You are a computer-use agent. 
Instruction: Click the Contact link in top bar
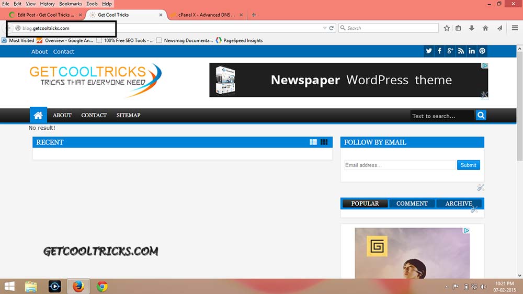tap(64, 52)
